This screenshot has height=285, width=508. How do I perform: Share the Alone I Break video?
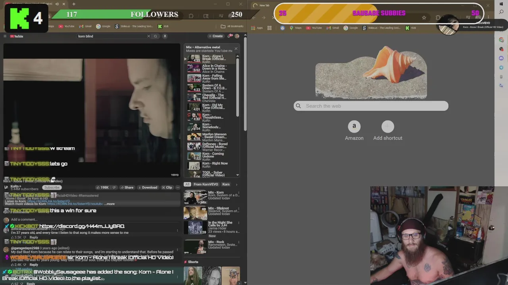pyautogui.click(x=127, y=188)
